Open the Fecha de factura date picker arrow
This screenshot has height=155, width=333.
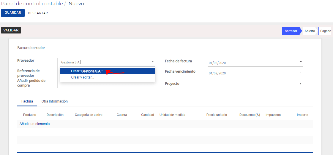301,62
